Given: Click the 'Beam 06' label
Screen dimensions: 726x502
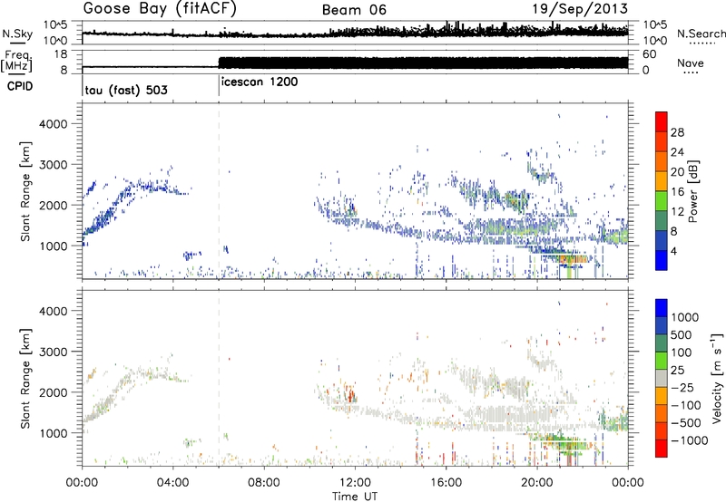Looking at the screenshot, I should [x=354, y=10].
